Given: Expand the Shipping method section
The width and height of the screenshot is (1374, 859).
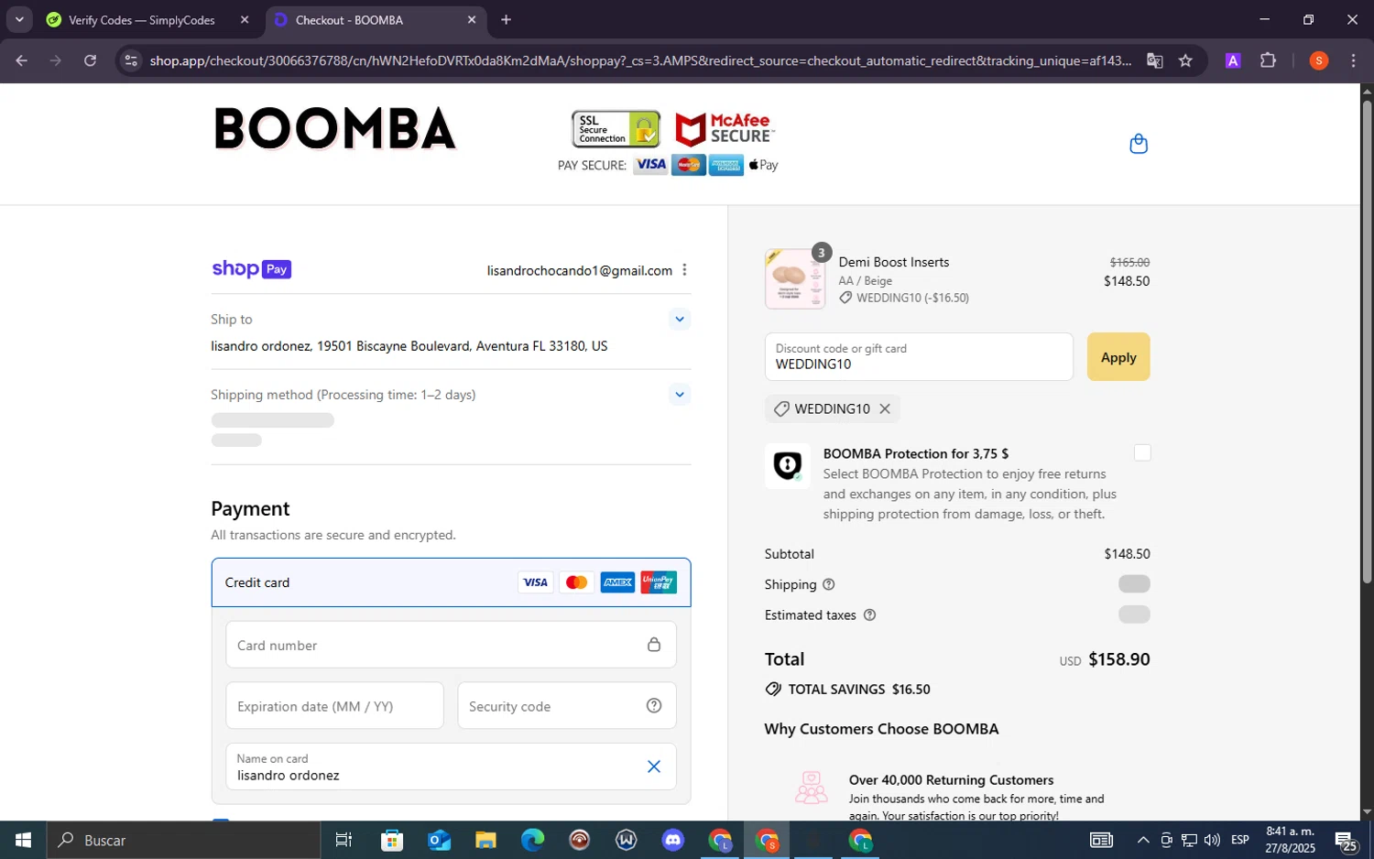Looking at the screenshot, I should 679,395.
